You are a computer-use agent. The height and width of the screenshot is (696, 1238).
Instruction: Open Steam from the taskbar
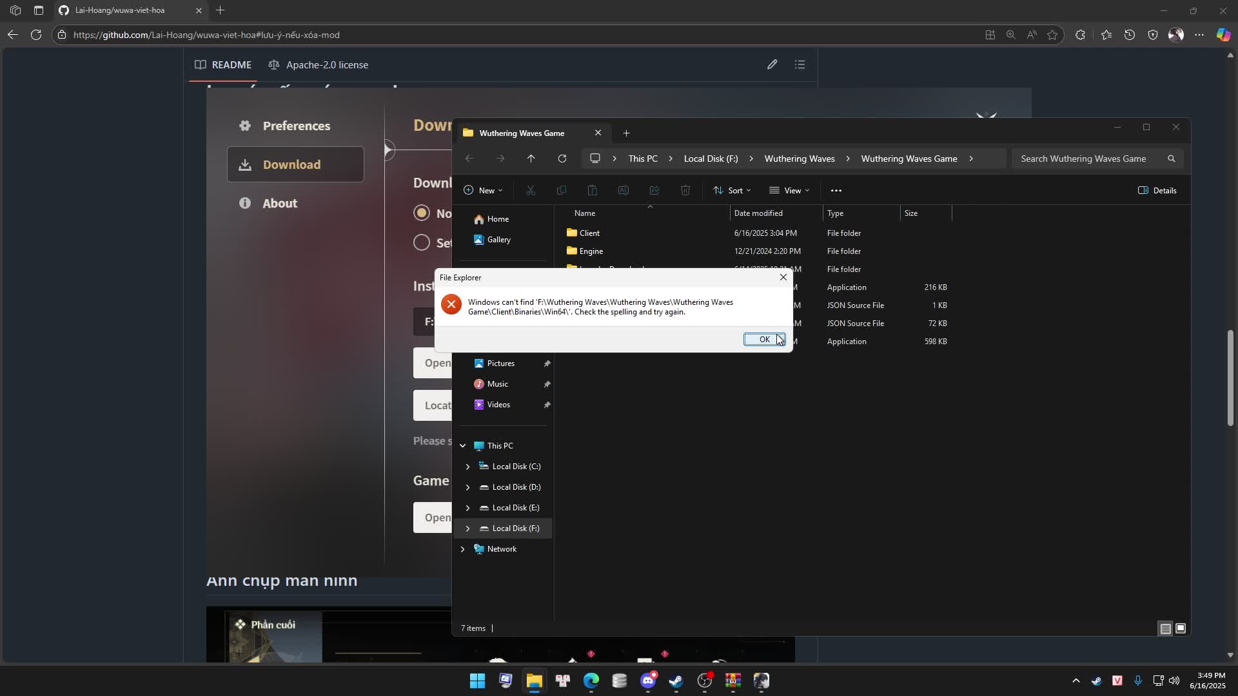coord(675,681)
